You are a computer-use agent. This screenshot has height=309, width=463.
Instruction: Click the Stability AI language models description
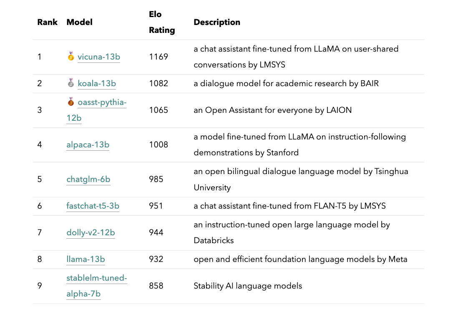pyautogui.click(x=248, y=286)
